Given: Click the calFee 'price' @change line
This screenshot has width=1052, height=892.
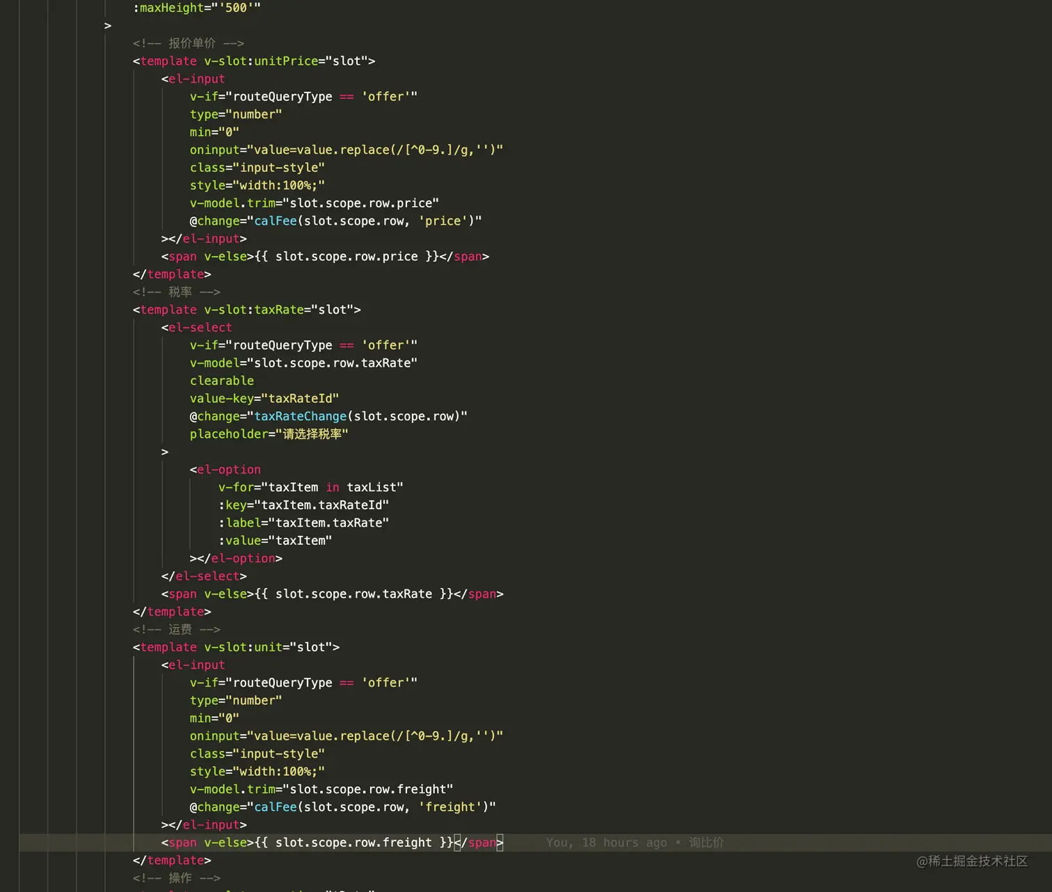Looking at the screenshot, I should pos(336,221).
